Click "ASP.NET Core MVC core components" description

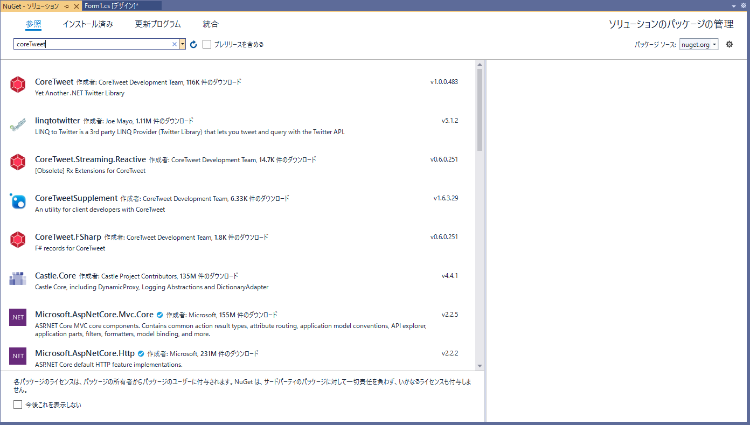(x=231, y=330)
